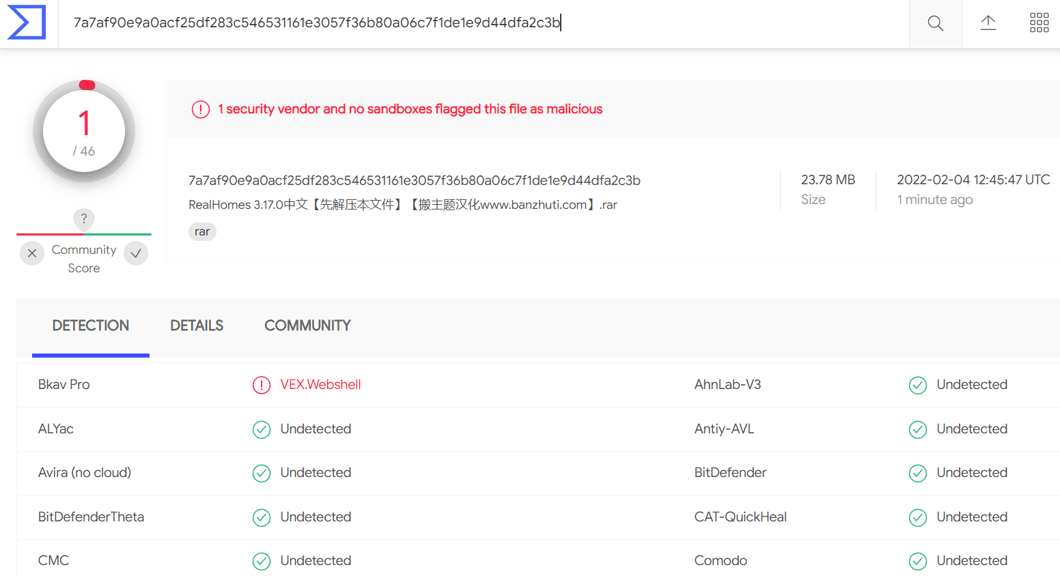Select the DETECTION tab
Viewport: 1060px width, 576px height.
click(91, 326)
